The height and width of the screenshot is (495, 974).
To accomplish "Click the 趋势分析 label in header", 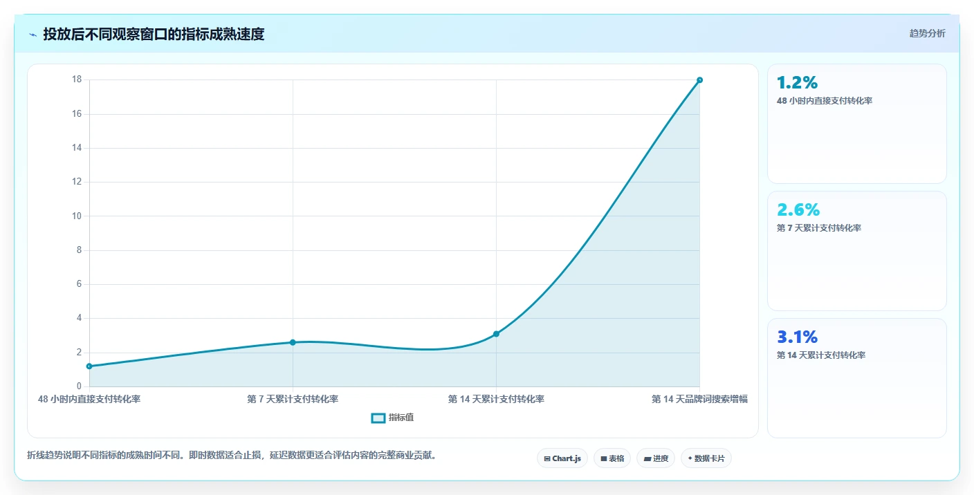I will (x=927, y=33).
